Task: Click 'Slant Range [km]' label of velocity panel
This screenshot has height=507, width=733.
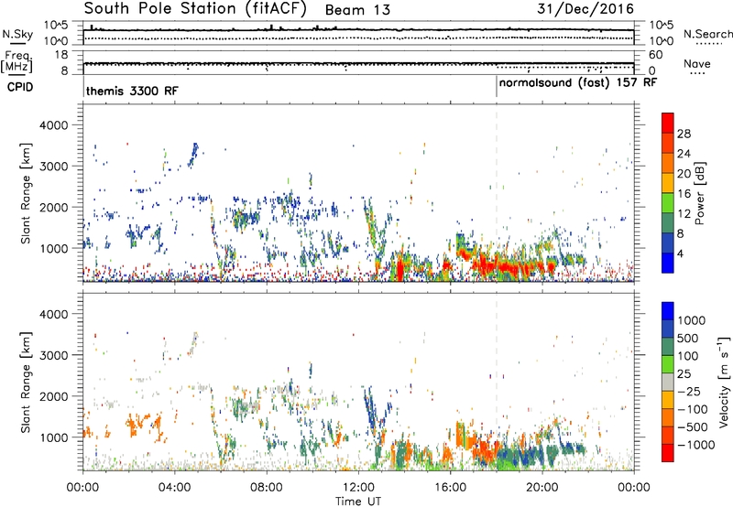Action: [26, 383]
